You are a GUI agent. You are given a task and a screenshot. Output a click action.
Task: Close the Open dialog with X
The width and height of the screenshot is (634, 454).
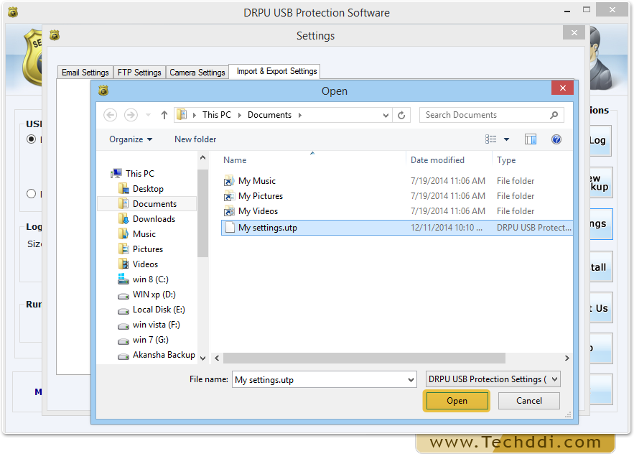562,88
